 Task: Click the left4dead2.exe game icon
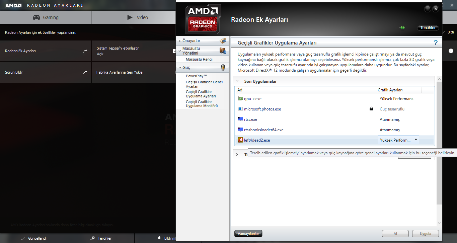[240, 140]
